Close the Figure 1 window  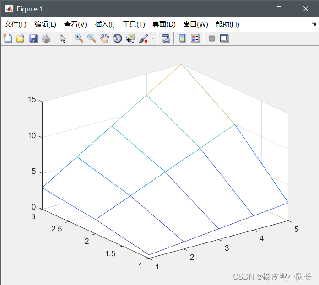pos(306,9)
